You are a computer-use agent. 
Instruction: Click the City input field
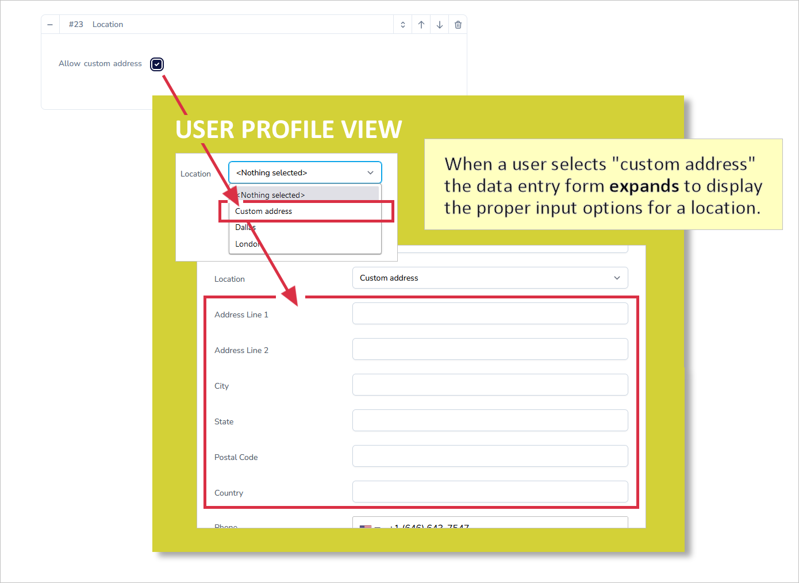point(489,385)
